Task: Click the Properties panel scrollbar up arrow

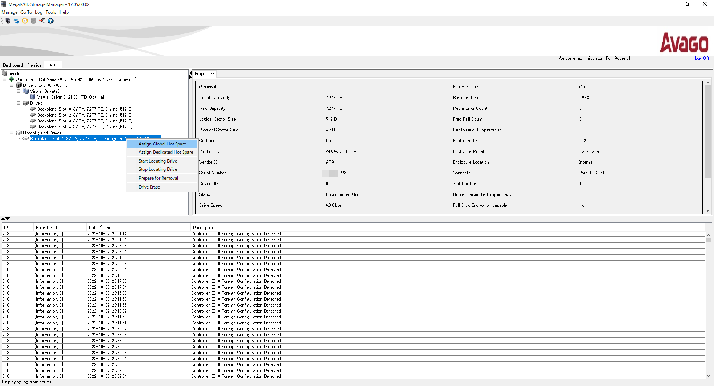Action: 708,82
